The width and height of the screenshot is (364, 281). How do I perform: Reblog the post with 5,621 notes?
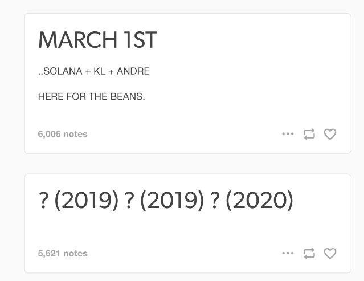(309, 253)
